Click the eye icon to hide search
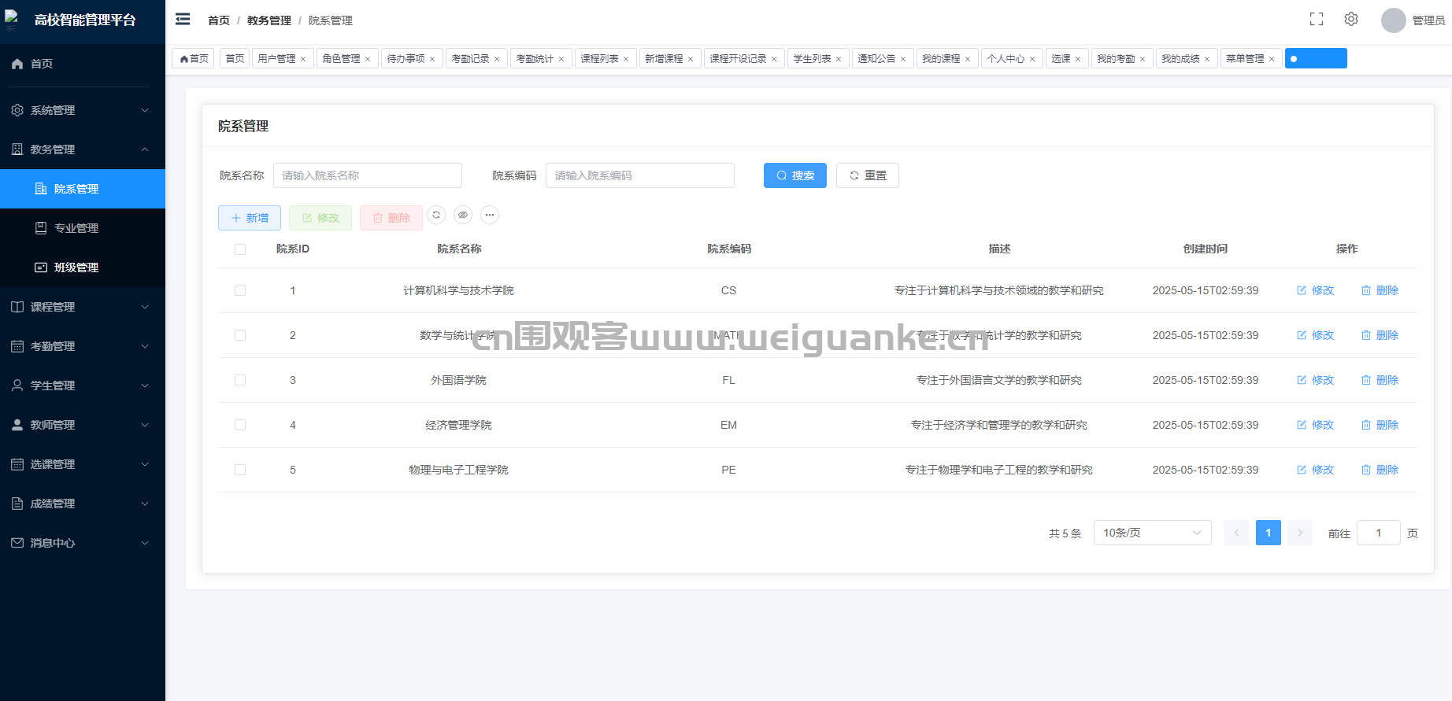 pos(463,215)
